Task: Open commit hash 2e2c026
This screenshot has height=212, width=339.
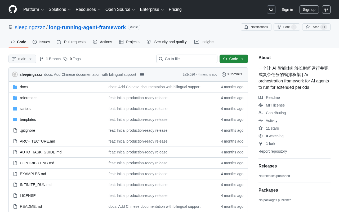Action: pyautogui.click(x=189, y=74)
